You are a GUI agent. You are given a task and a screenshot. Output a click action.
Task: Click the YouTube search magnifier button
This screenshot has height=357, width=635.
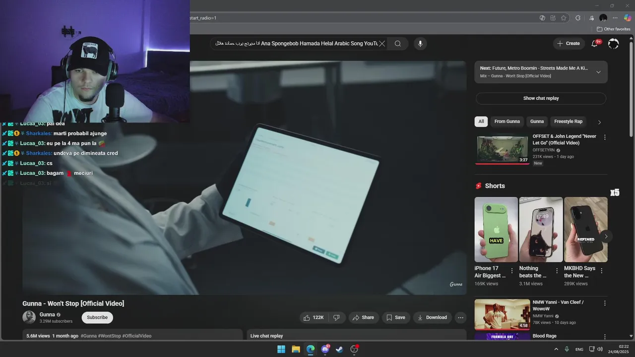[398, 44]
